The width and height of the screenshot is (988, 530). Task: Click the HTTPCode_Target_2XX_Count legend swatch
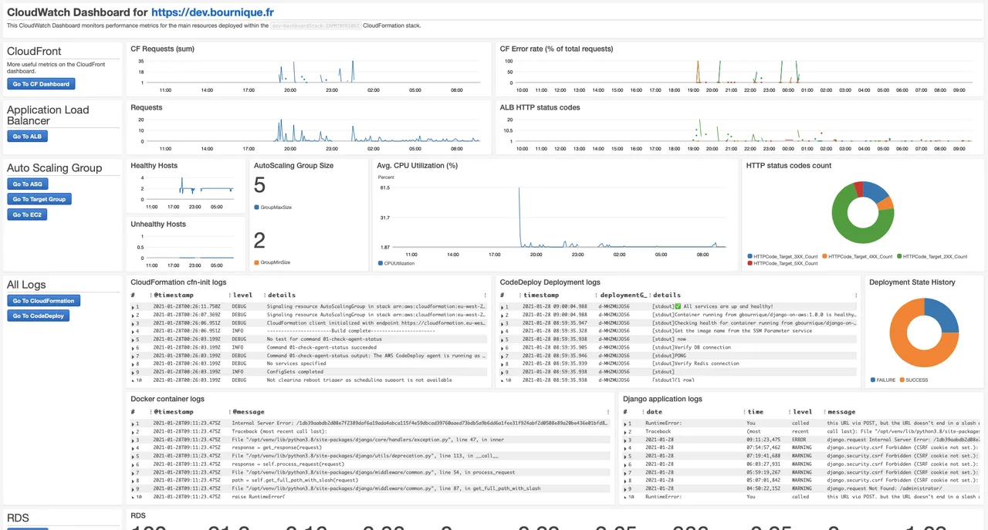point(898,256)
